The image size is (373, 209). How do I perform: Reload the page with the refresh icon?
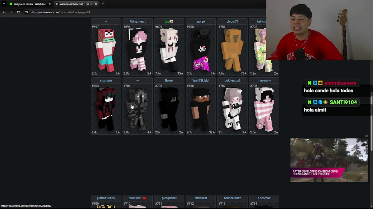point(18,12)
